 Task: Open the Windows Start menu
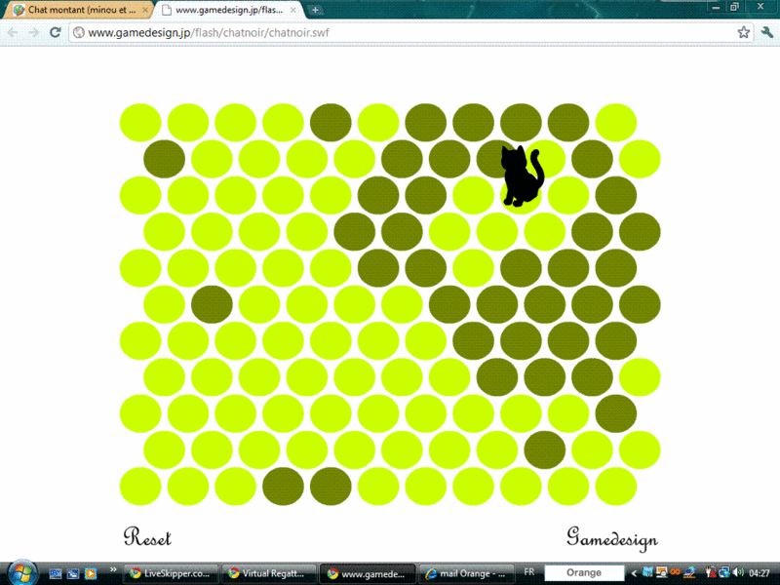pos(21,573)
